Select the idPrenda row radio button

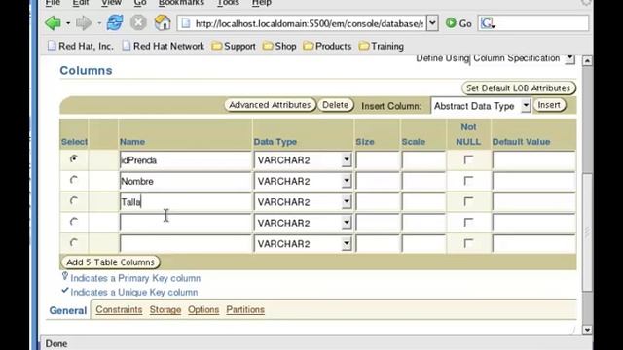74,158
